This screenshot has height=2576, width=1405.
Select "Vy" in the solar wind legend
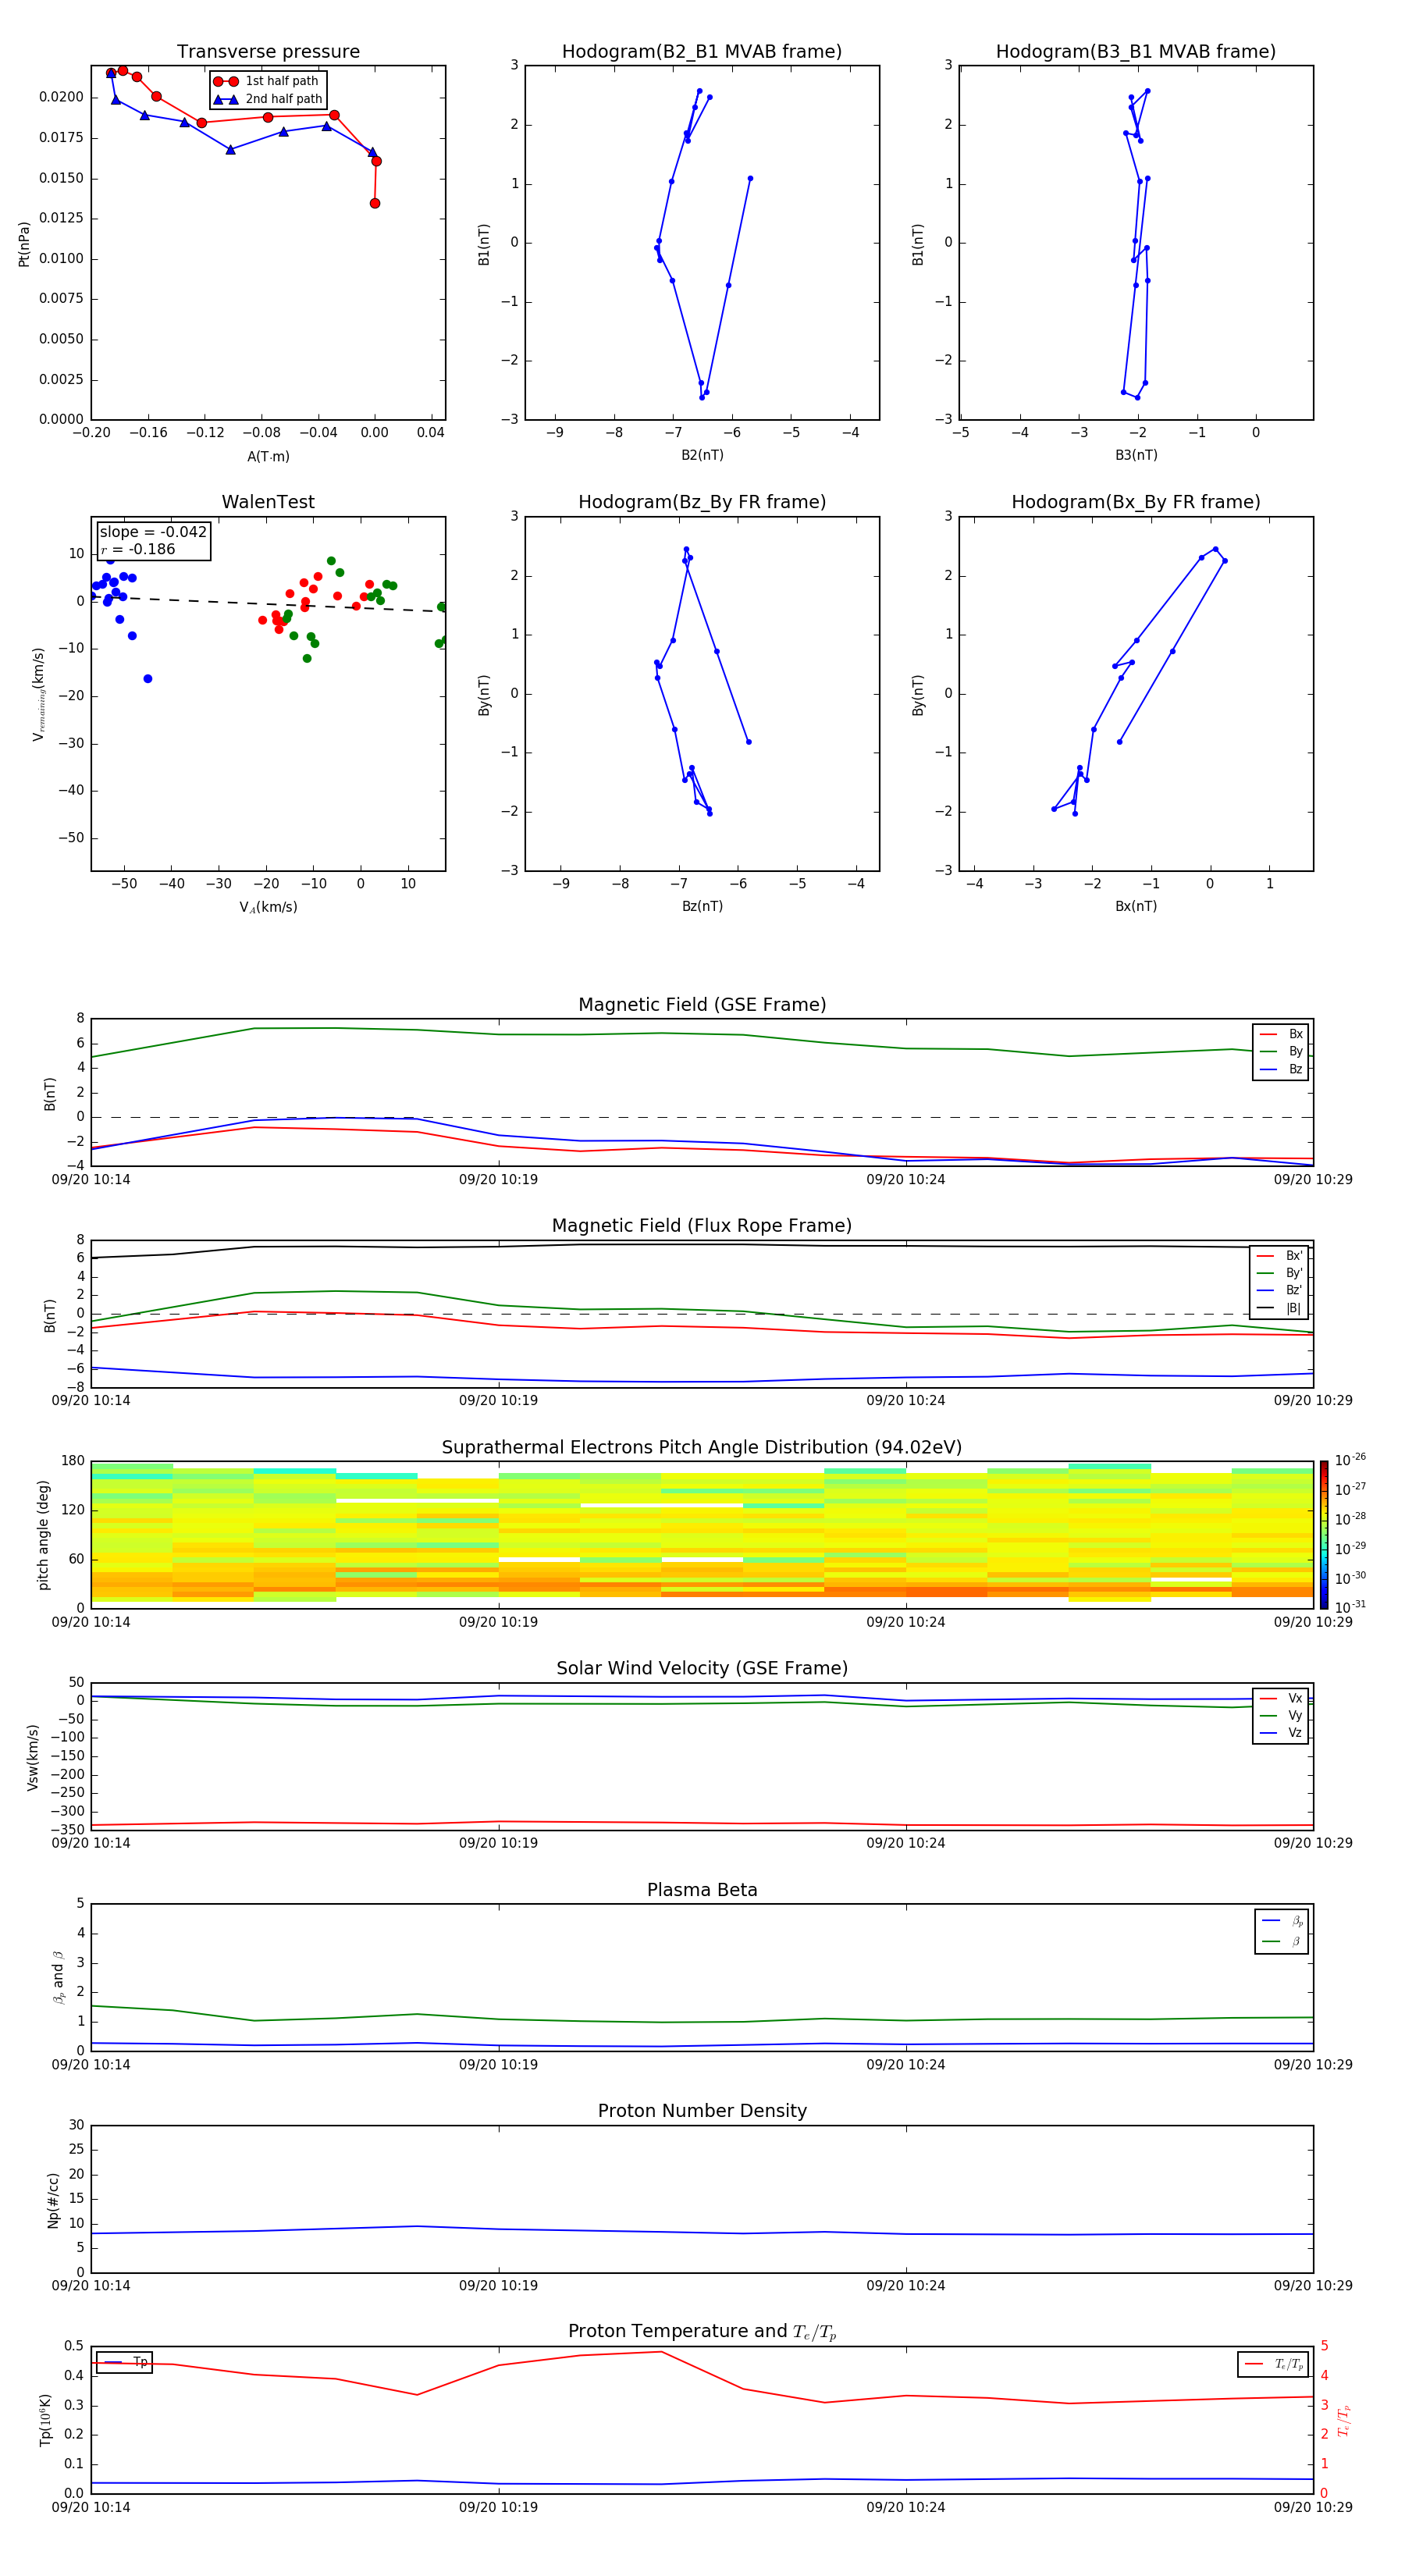click(1281, 1715)
